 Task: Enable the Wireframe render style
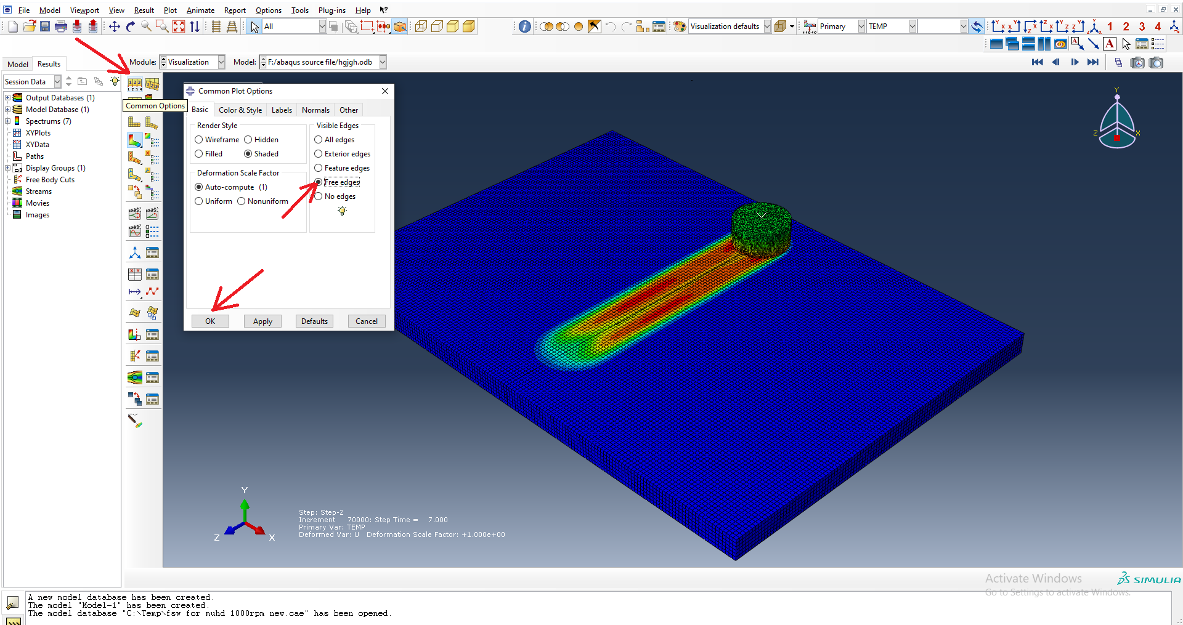tap(198, 139)
